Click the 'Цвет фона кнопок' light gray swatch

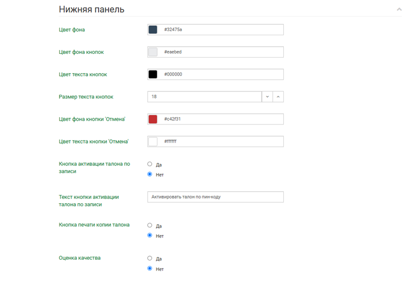153,52
